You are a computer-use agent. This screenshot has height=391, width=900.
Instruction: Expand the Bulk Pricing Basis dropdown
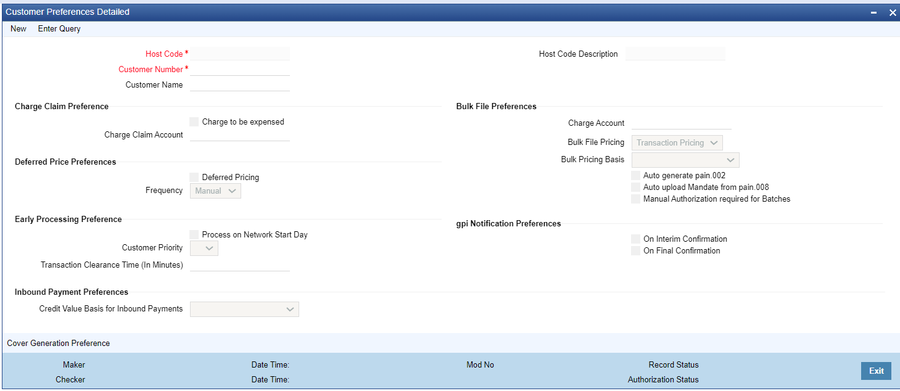coord(685,160)
